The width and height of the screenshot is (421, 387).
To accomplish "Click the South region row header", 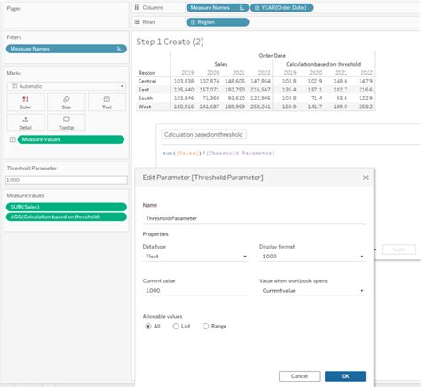I will click(x=146, y=99).
